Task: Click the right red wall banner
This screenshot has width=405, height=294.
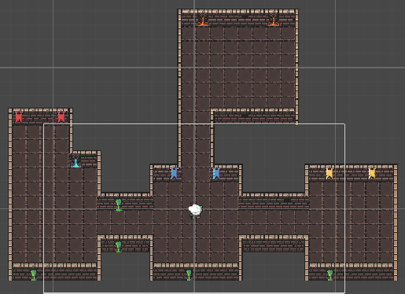Action: click(61, 117)
